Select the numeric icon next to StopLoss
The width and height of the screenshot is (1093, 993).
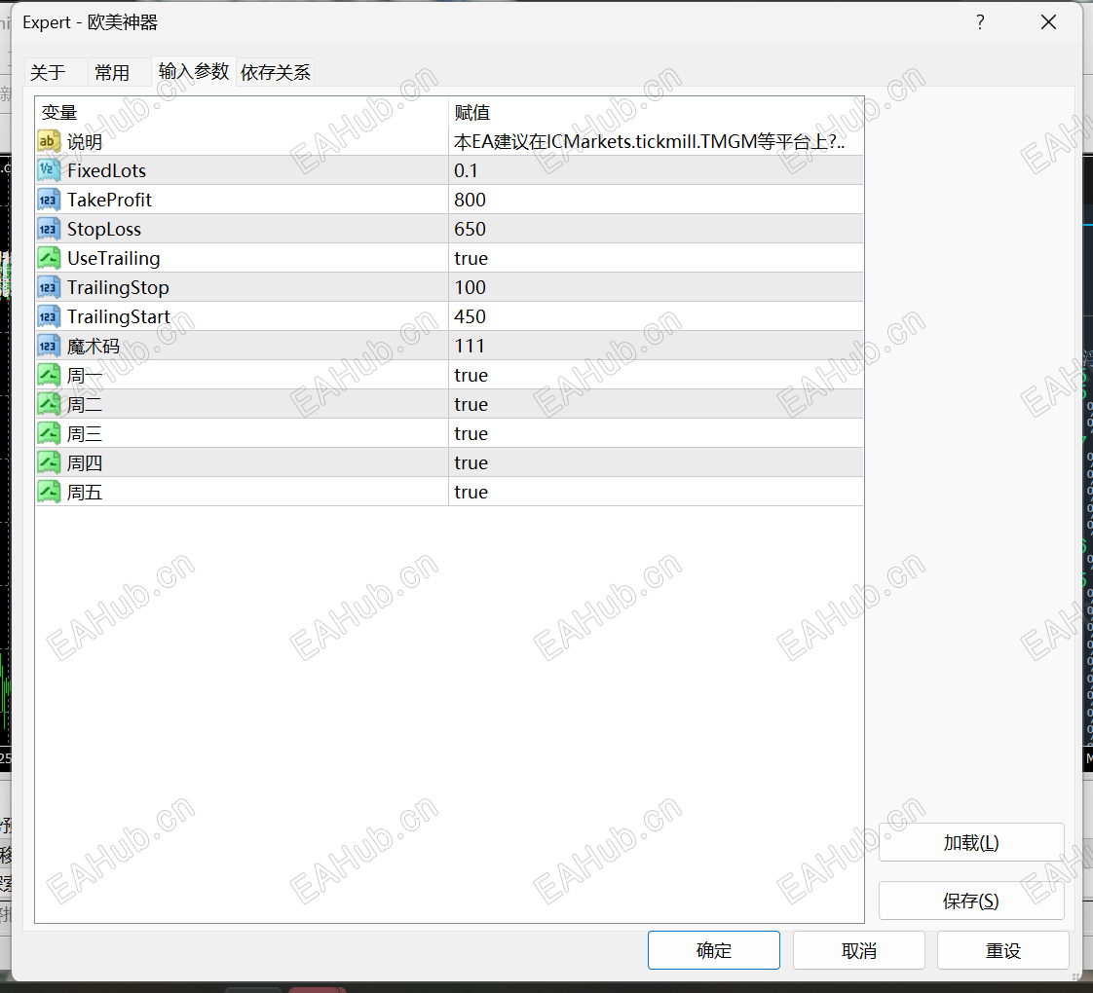click(49, 229)
